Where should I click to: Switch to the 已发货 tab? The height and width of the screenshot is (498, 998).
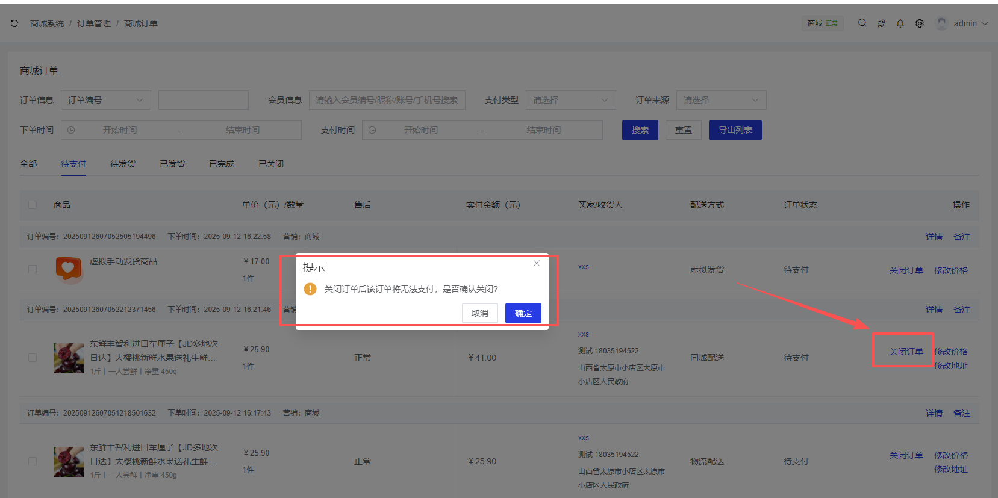point(172,164)
